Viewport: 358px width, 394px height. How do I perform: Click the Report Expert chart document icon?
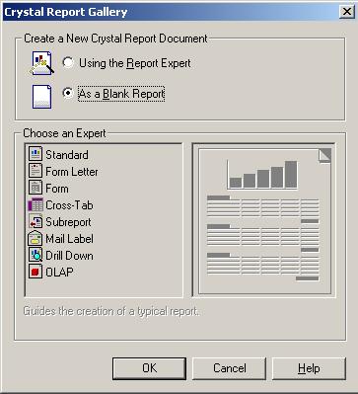(x=41, y=63)
